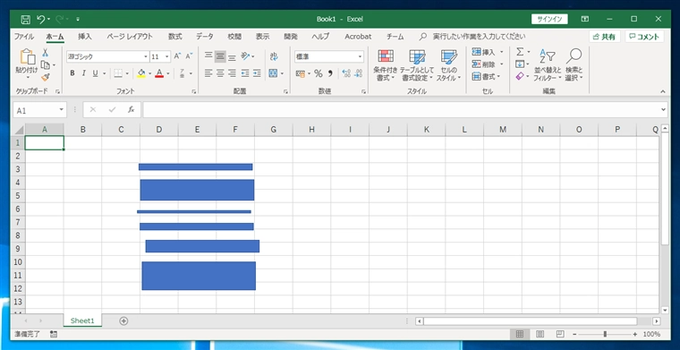Click AutoSum sigma icon
This screenshot has height=350, width=680.
coord(520,52)
